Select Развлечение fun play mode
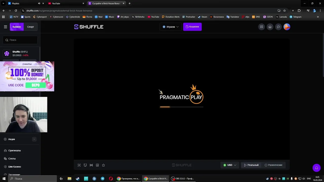 [x=273, y=165]
